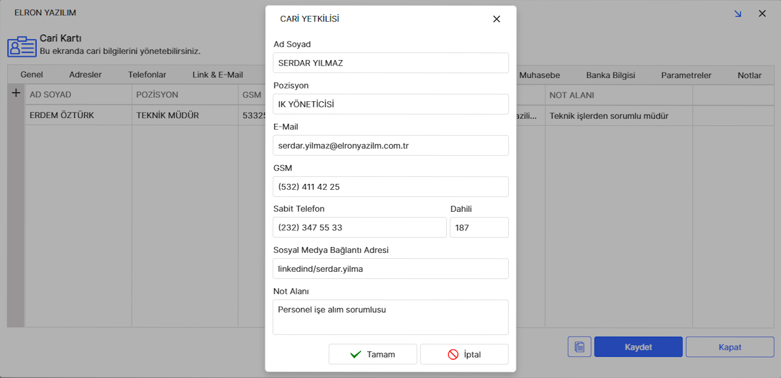Focus the Pozisyon text field
The height and width of the screenshot is (378, 781).
click(x=390, y=104)
